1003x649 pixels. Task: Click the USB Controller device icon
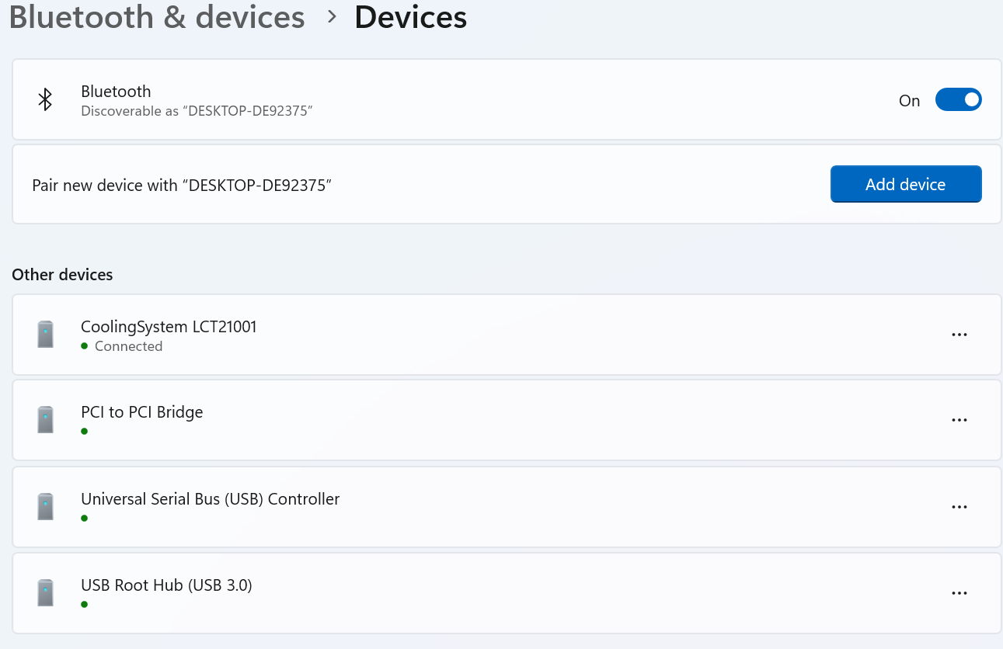coord(46,507)
